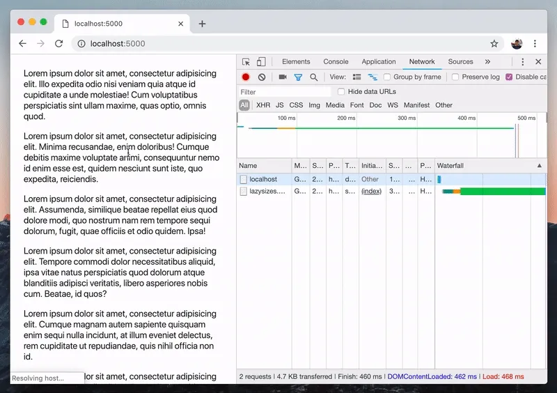Toggle the device toolbar icon
557x393 pixels.
point(261,62)
